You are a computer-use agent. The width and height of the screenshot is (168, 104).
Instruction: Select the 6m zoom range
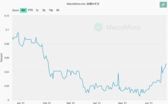(23, 10)
